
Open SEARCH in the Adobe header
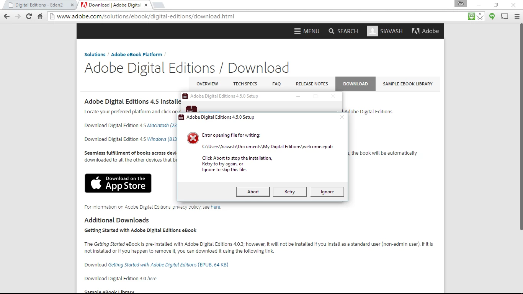[343, 31]
